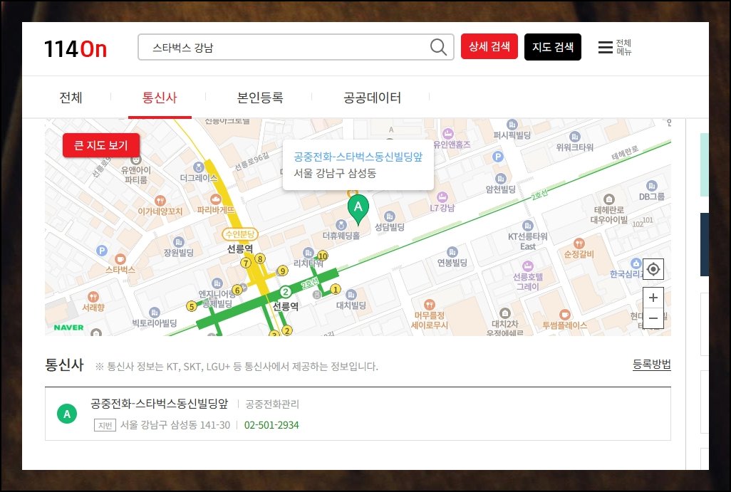Click the 머무름정 세이로무시 restaurant icon
Viewport: 731px width, 492px height.
coord(430,304)
